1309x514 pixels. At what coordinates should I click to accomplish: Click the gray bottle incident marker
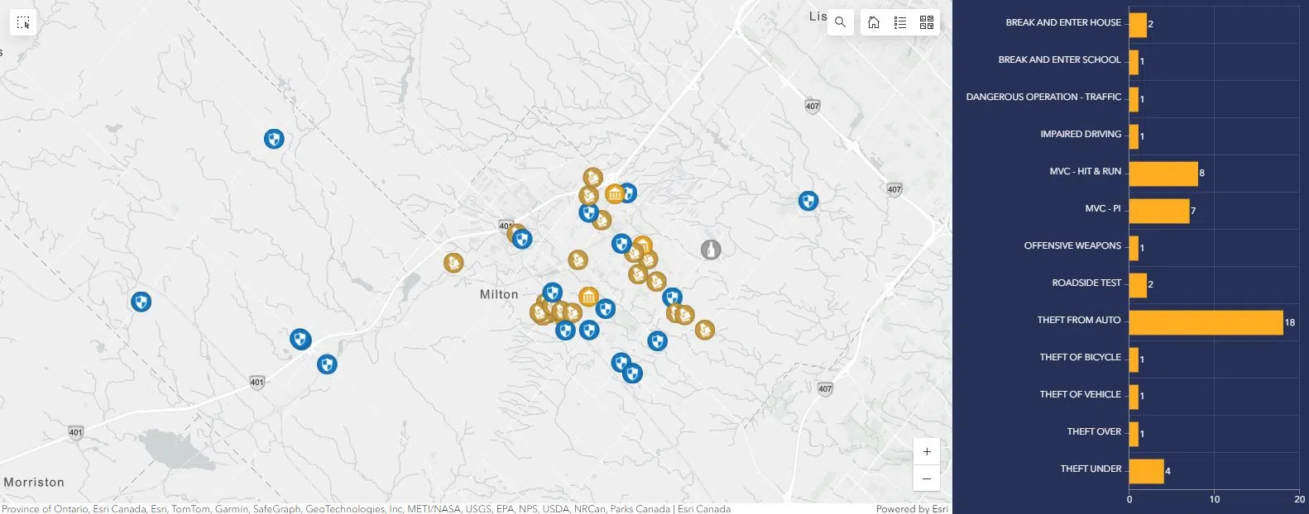click(711, 249)
